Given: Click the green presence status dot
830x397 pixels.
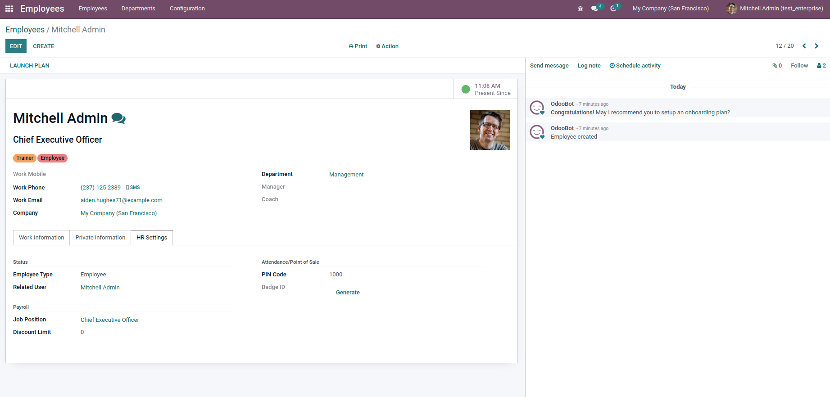Looking at the screenshot, I should pos(466,89).
